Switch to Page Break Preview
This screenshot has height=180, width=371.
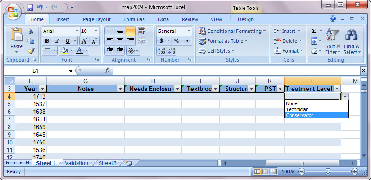[274, 171]
